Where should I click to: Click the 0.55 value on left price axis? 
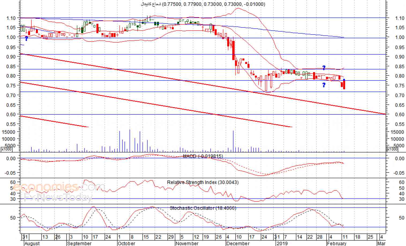tap(11, 124)
